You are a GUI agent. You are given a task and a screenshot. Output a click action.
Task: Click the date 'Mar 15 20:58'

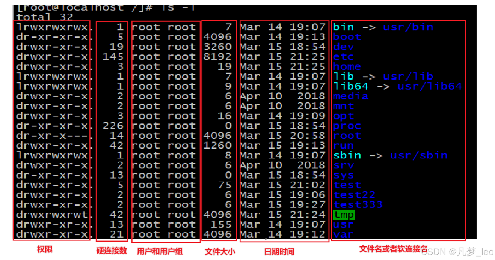(x=283, y=135)
